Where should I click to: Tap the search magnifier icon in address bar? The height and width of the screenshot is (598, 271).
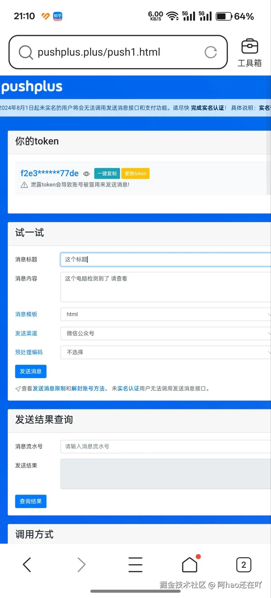(x=26, y=52)
